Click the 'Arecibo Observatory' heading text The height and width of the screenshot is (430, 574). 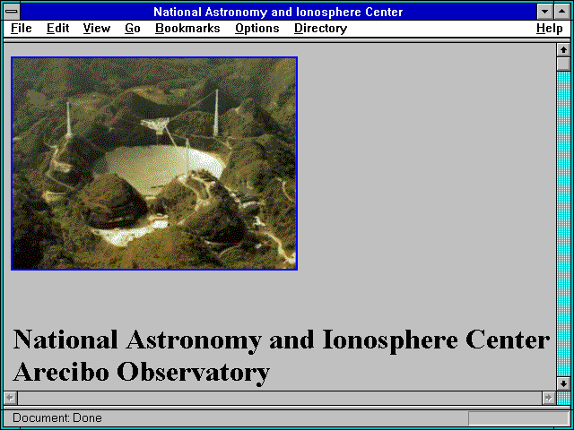(142, 373)
